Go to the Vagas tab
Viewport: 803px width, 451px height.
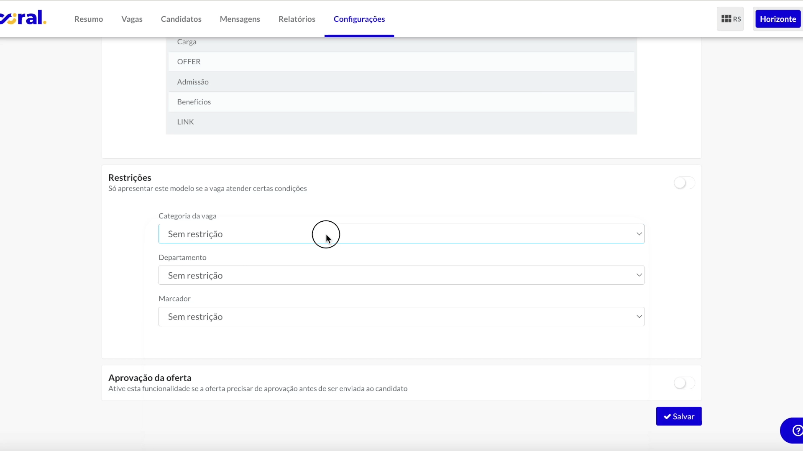pos(132,19)
